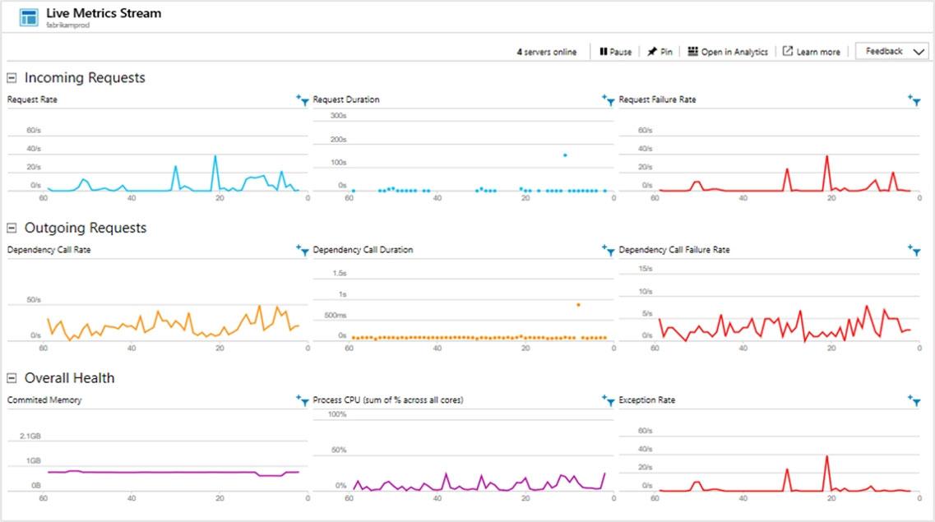
Task: Open filter for Dependency Call Rate chart
Action: pyautogui.click(x=302, y=250)
